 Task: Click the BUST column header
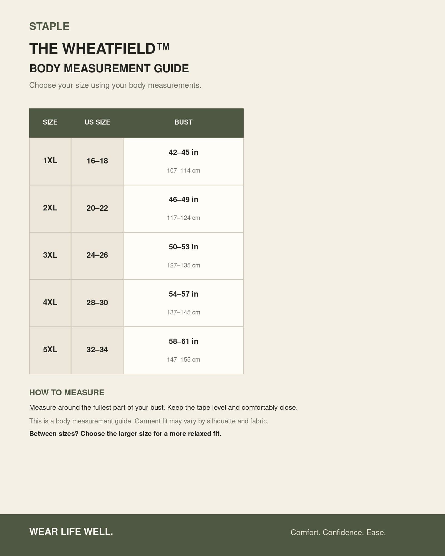pyautogui.click(x=184, y=122)
